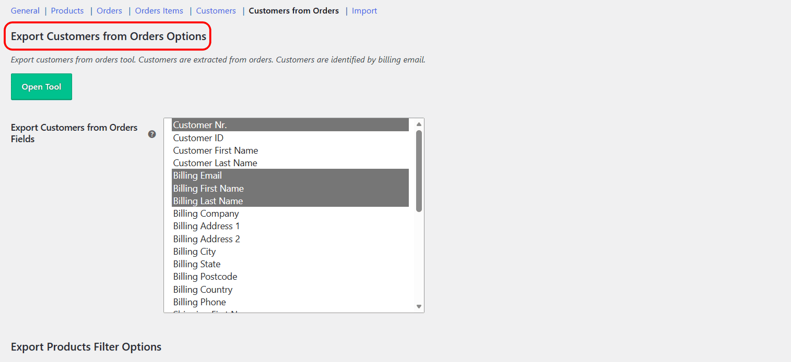Choose Customer First Name option
The height and width of the screenshot is (362, 791).
[290, 150]
